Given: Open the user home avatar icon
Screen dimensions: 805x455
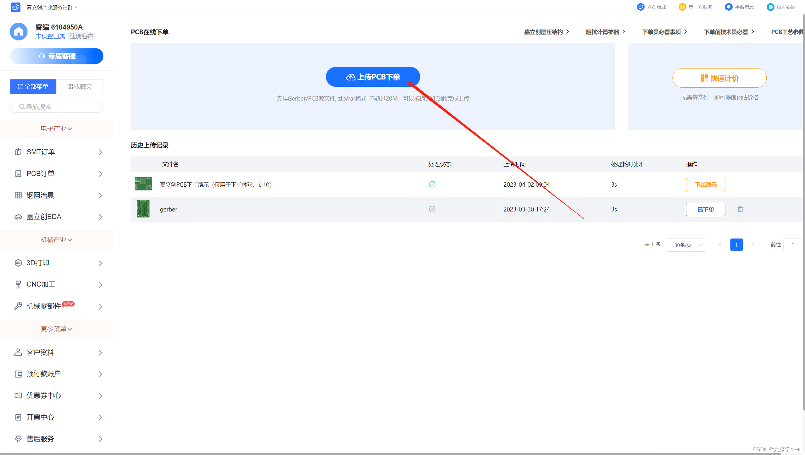Looking at the screenshot, I should 19,31.
